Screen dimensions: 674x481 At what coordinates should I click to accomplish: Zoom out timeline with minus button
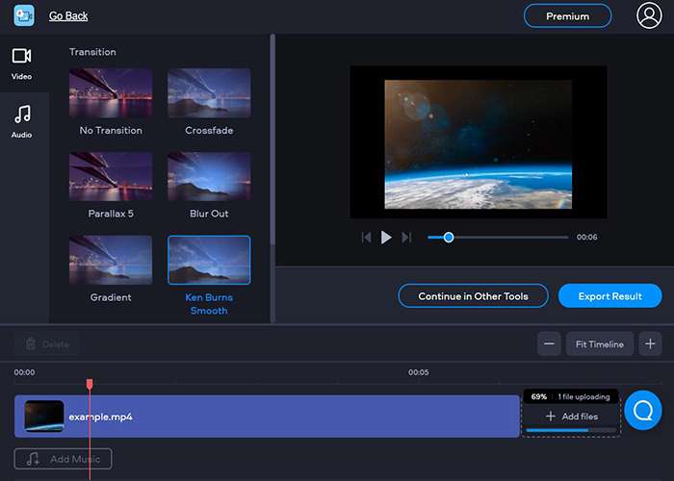pos(549,343)
